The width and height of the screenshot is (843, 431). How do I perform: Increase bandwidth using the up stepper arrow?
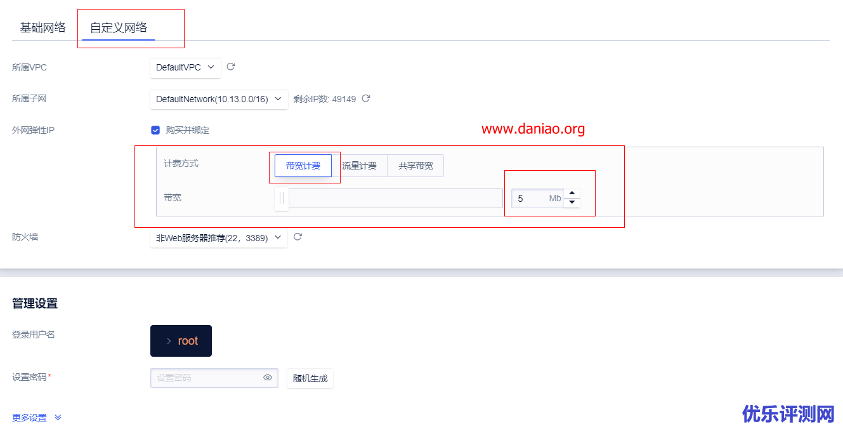(x=572, y=193)
